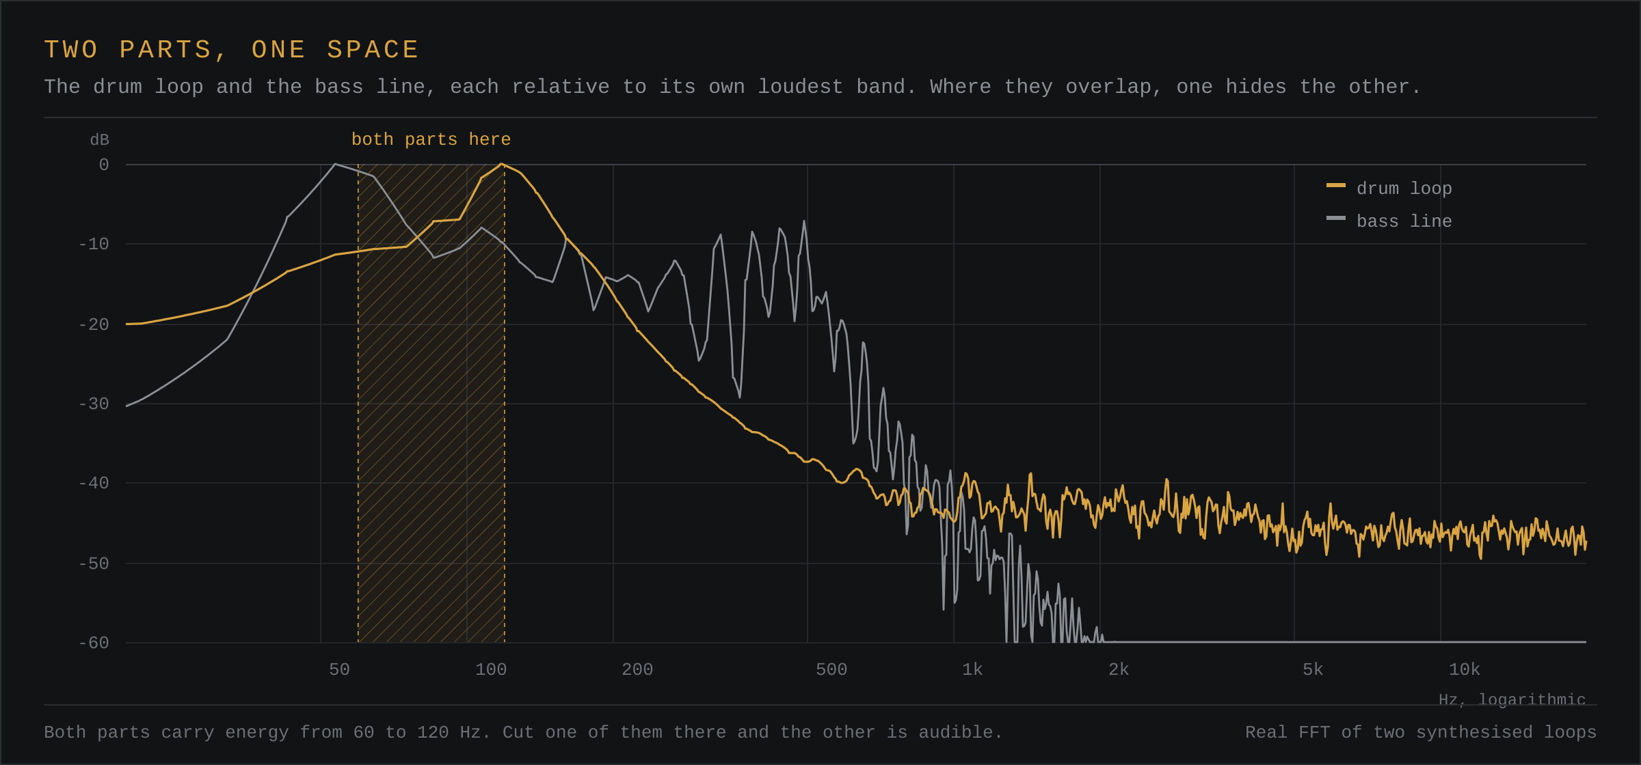Click the '-30' dB axis tick

point(94,404)
